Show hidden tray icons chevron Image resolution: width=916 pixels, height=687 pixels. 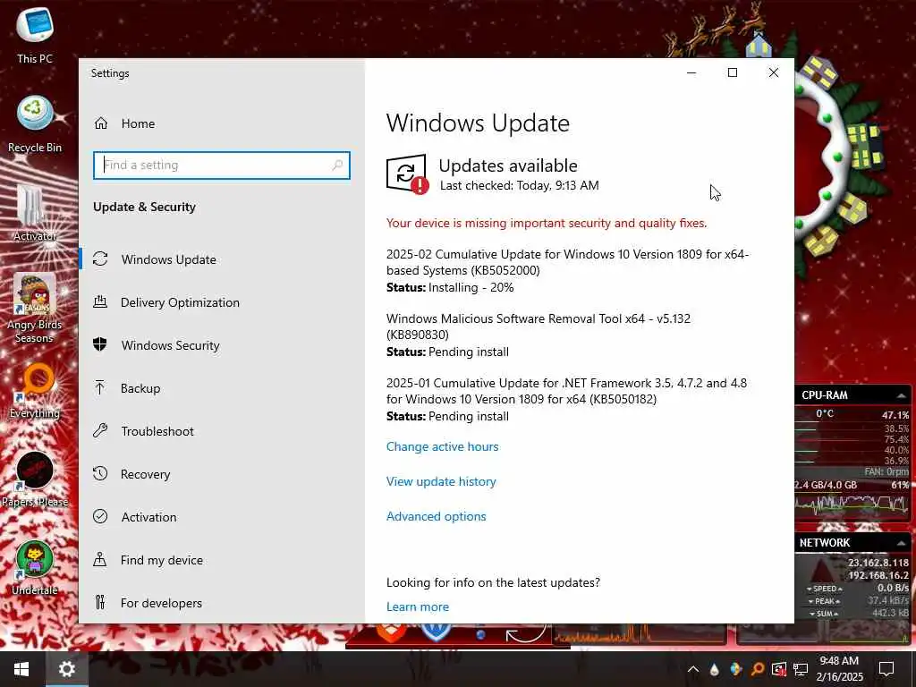click(693, 669)
